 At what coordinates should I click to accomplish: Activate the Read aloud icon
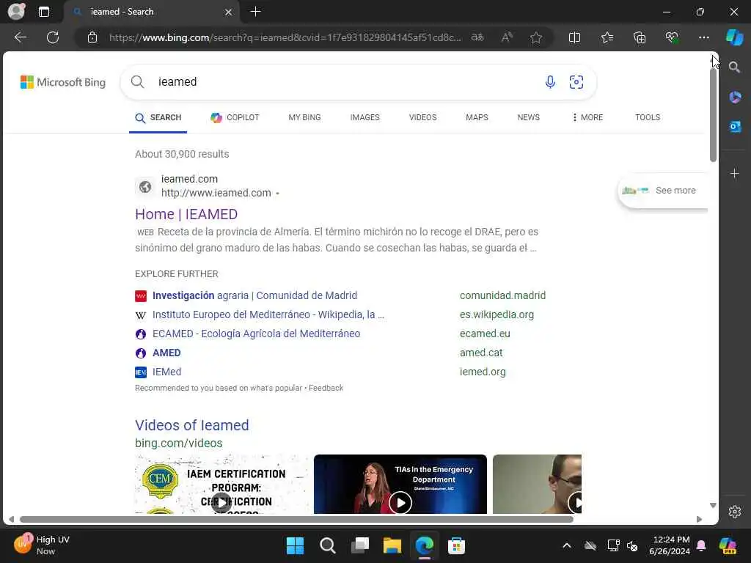coord(507,37)
